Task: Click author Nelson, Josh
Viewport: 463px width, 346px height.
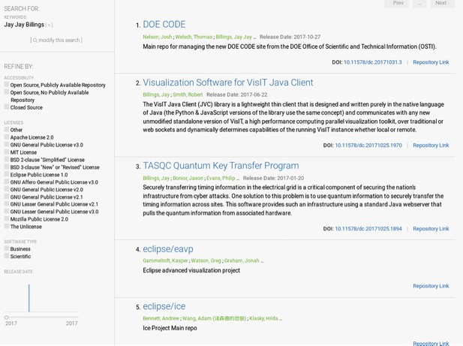Action: click(x=158, y=37)
